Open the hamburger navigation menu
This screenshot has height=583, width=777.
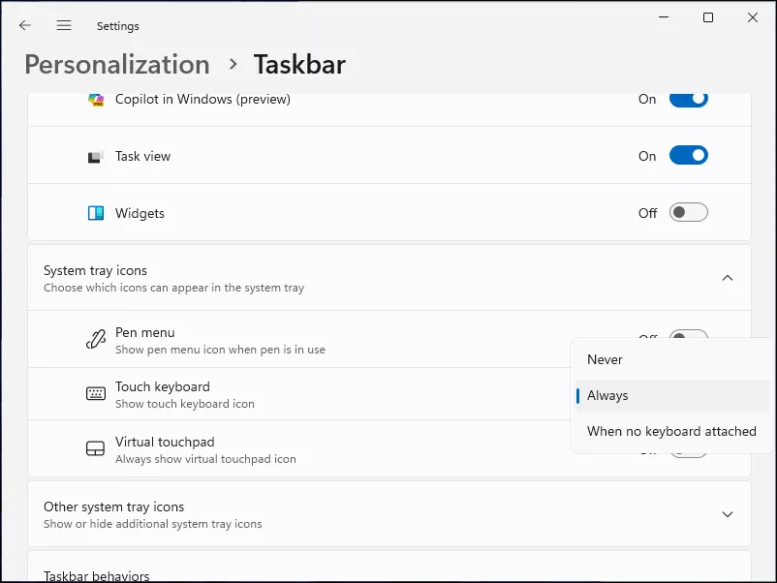click(64, 25)
